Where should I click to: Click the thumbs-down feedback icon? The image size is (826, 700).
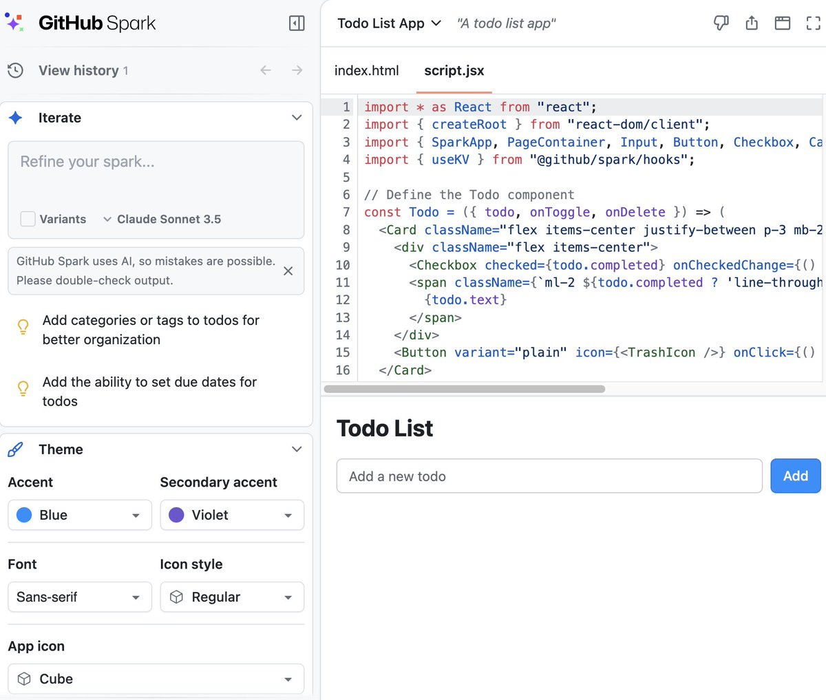click(x=721, y=23)
